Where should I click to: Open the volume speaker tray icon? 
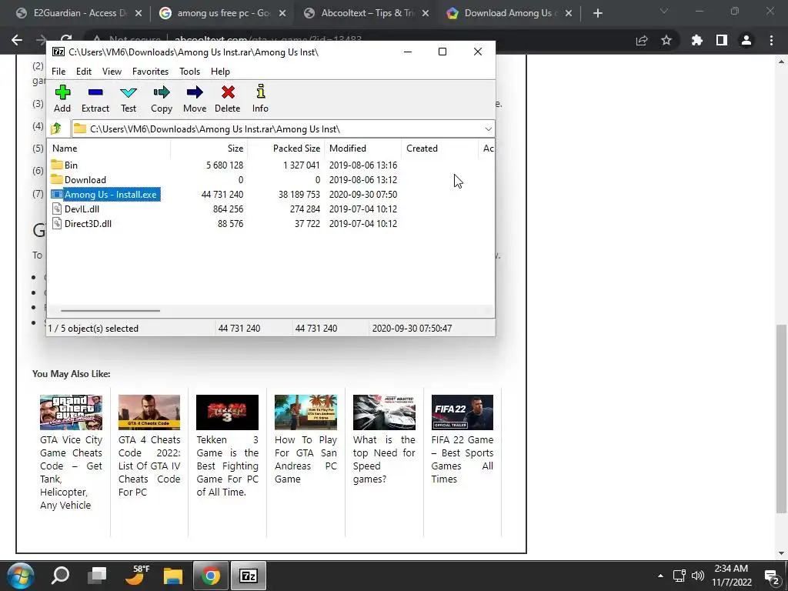(x=697, y=576)
